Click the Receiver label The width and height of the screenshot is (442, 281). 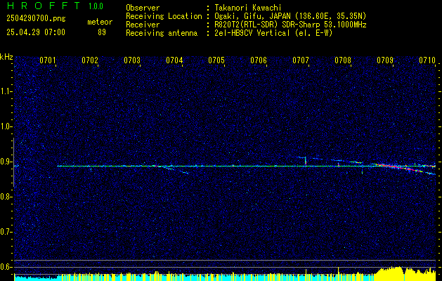[143, 25]
